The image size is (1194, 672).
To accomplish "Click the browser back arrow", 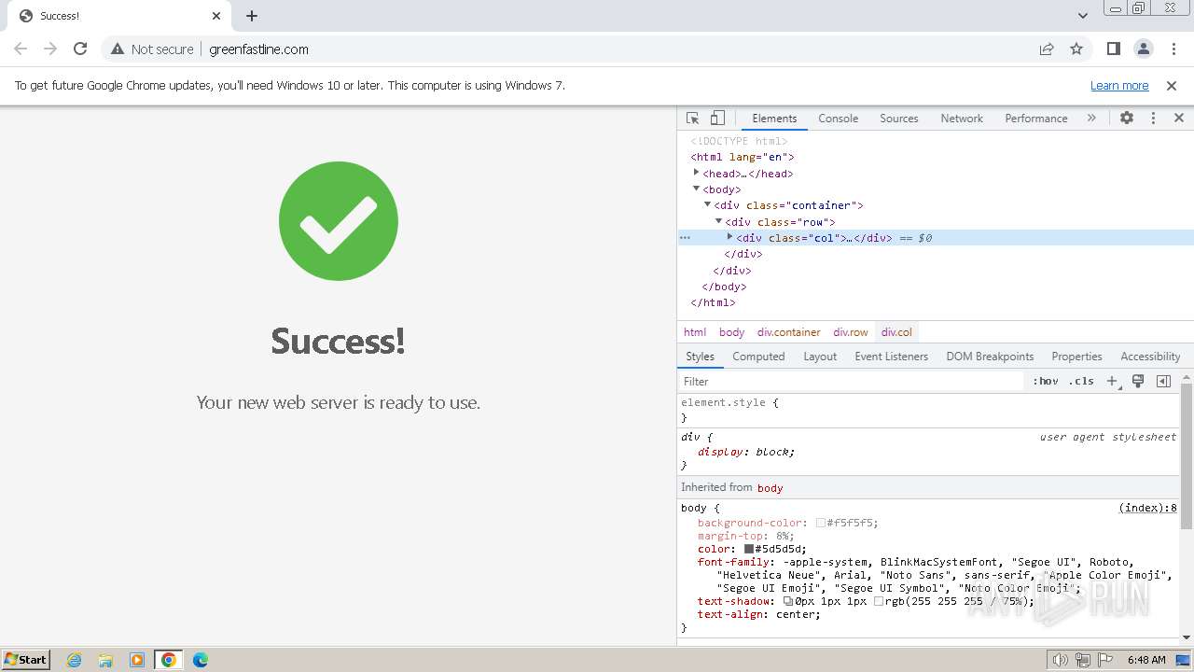I will pyautogui.click(x=21, y=49).
